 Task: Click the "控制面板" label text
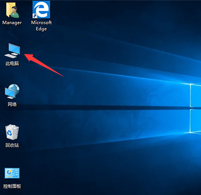12,186
